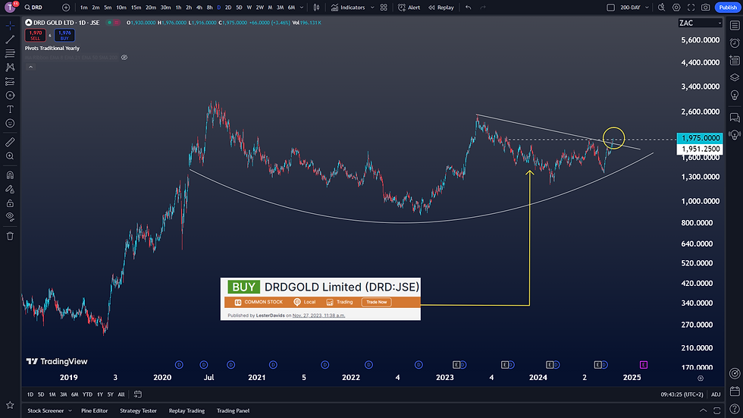Open the object tree layers panel
The height and width of the screenshot is (418, 743).
tap(735, 77)
